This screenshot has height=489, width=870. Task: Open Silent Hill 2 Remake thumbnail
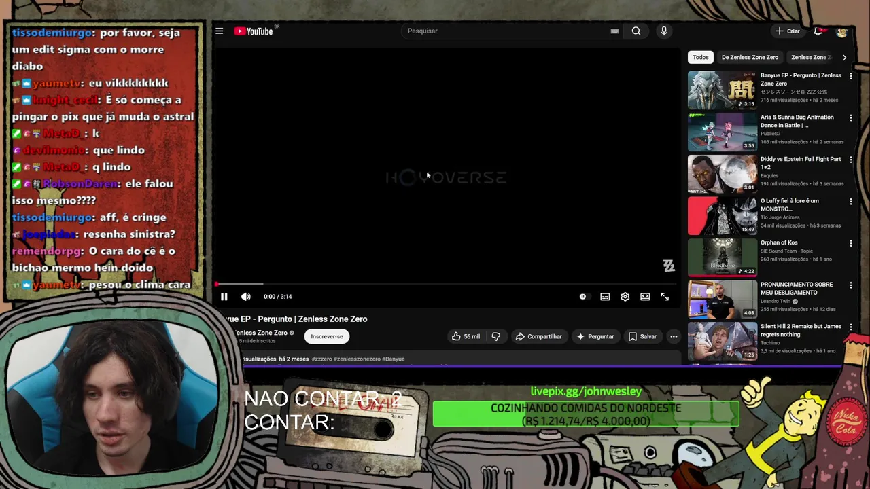(x=722, y=341)
